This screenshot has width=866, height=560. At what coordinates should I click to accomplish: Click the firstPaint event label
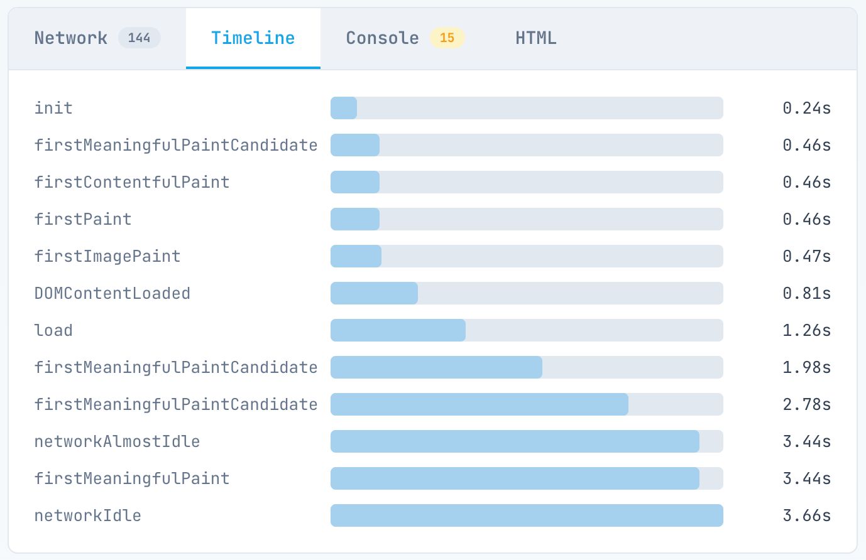(x=83, y=219)
